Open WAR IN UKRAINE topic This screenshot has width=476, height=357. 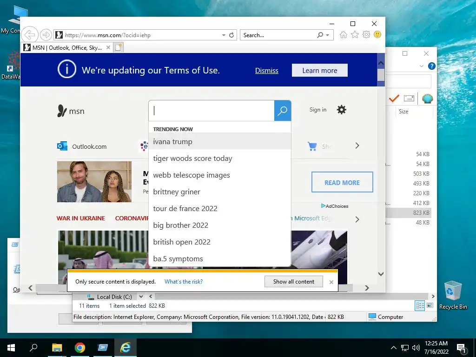81,218
